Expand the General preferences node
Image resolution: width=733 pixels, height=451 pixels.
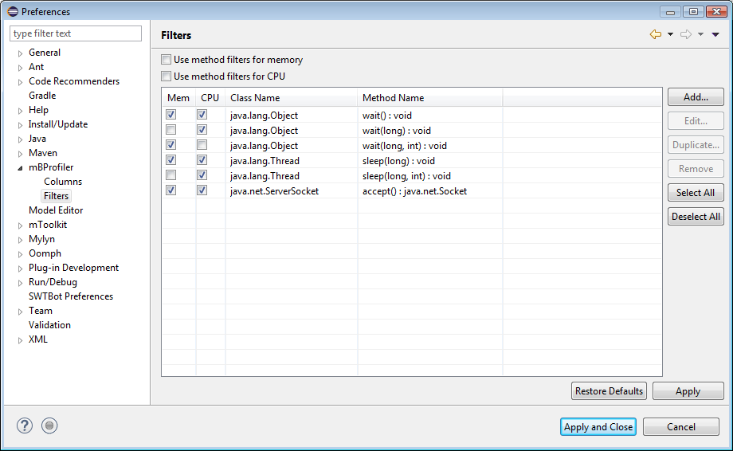pyautogui.click(x=21, y=53)
